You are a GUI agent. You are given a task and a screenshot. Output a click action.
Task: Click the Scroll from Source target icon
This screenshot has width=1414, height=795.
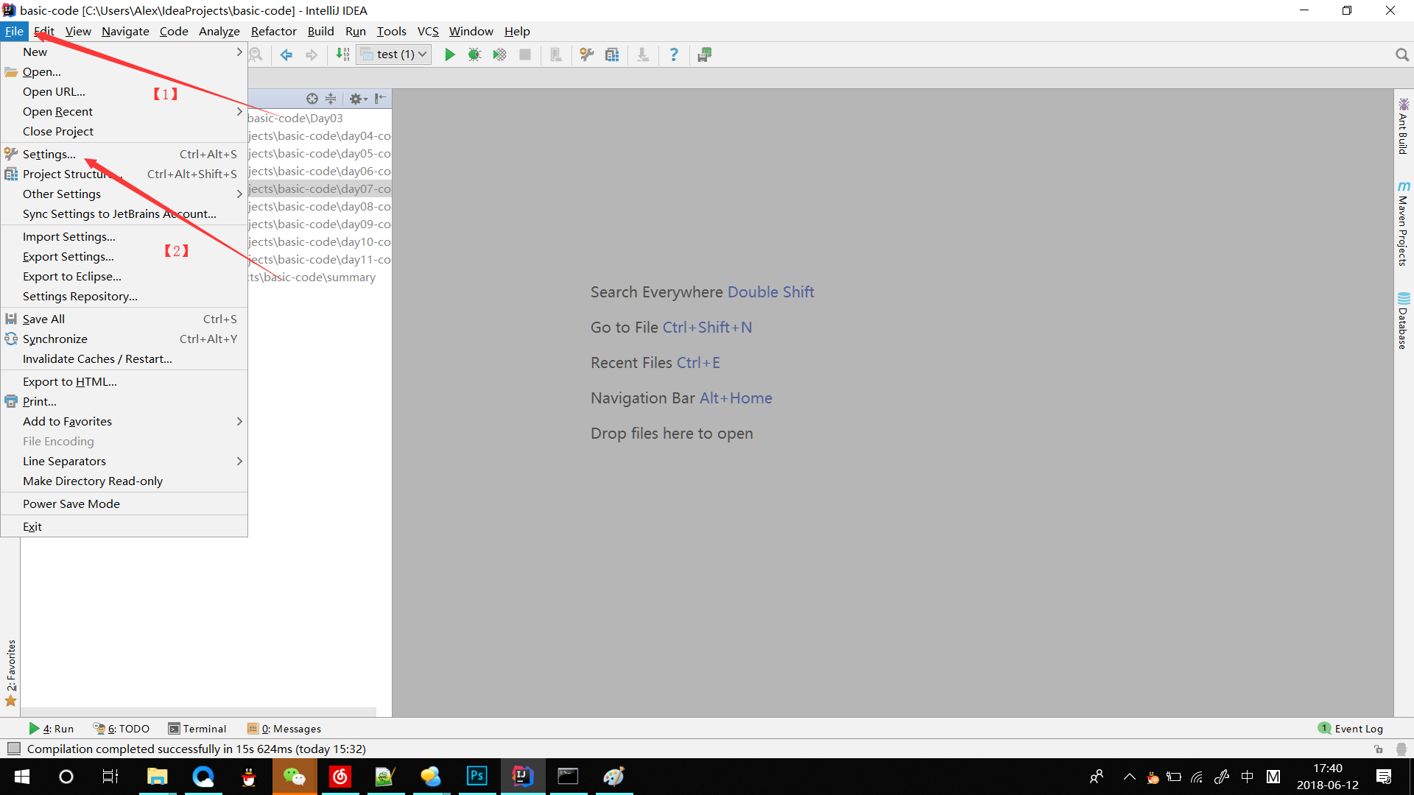click(312, 99)
